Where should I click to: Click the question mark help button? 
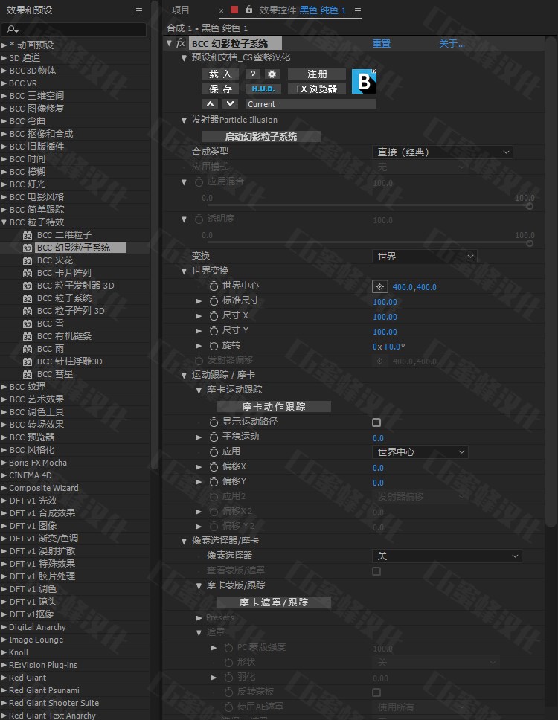pos(253,74)
